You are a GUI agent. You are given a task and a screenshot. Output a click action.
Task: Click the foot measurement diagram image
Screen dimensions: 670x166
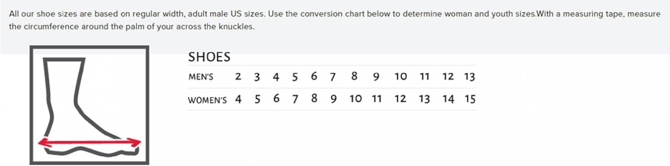click(x=89, y=105)
